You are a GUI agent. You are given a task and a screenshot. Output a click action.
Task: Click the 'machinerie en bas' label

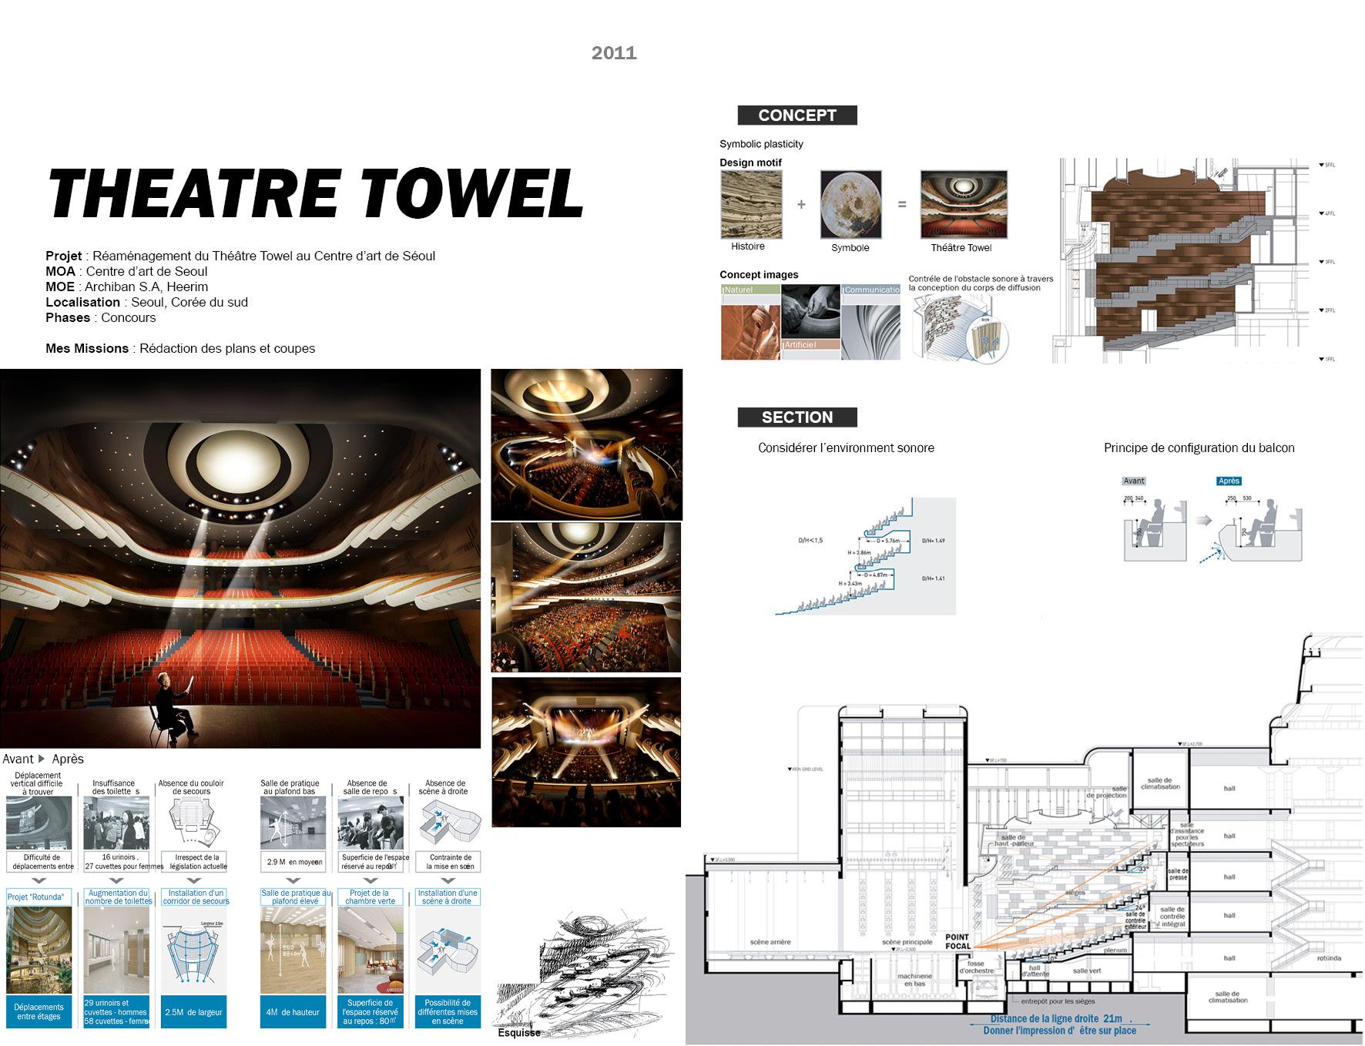click(914, 980)
